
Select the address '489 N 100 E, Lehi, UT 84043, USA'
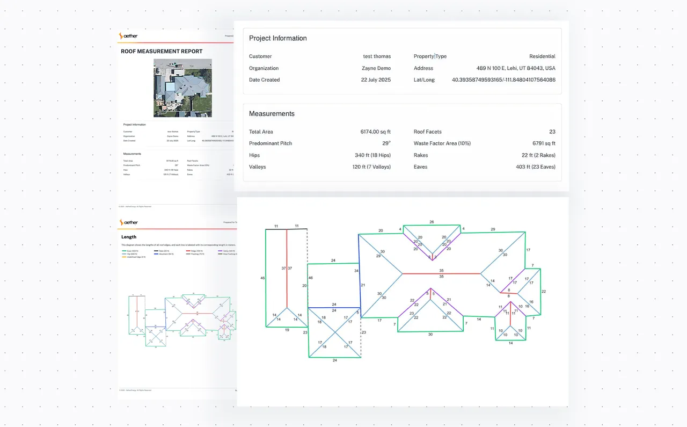click(516, 68)
